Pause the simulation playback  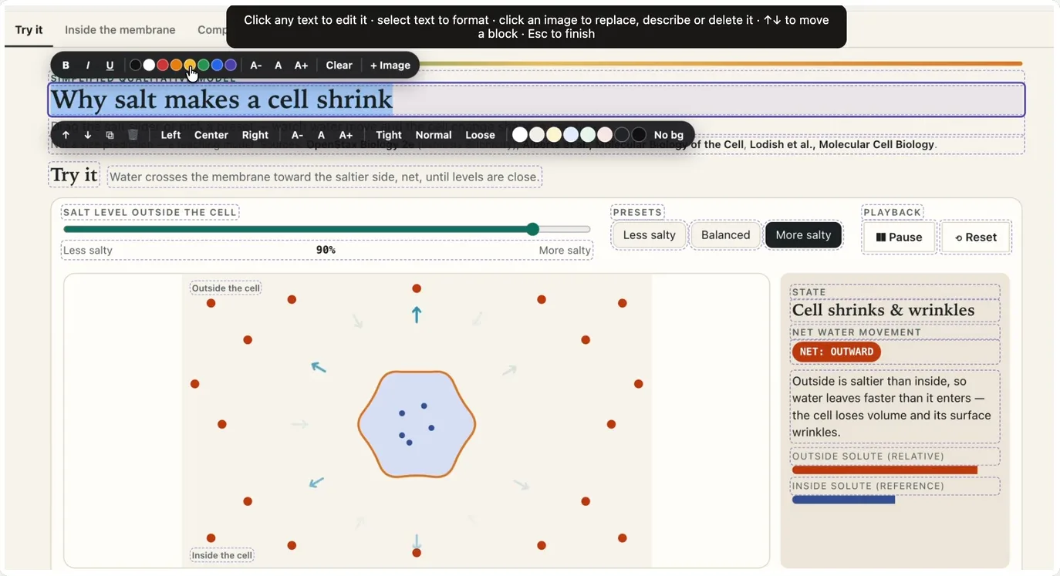pyautogui.click(x=899, y=237)
